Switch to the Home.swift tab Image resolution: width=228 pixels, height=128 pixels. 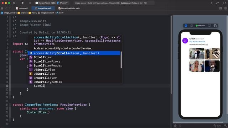point(22,8)
